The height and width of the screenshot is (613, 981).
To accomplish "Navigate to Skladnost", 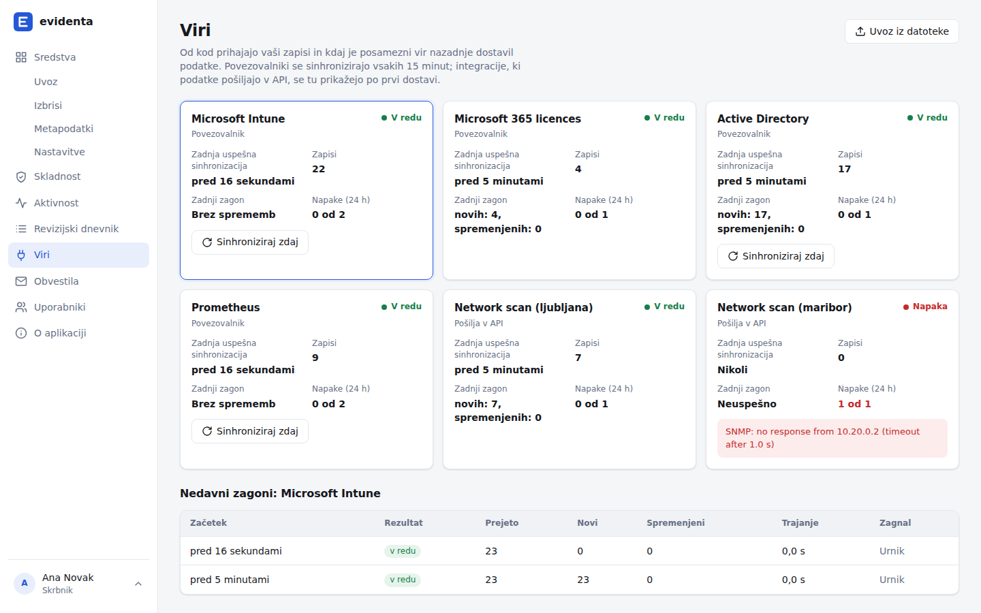I will [78, 177].
